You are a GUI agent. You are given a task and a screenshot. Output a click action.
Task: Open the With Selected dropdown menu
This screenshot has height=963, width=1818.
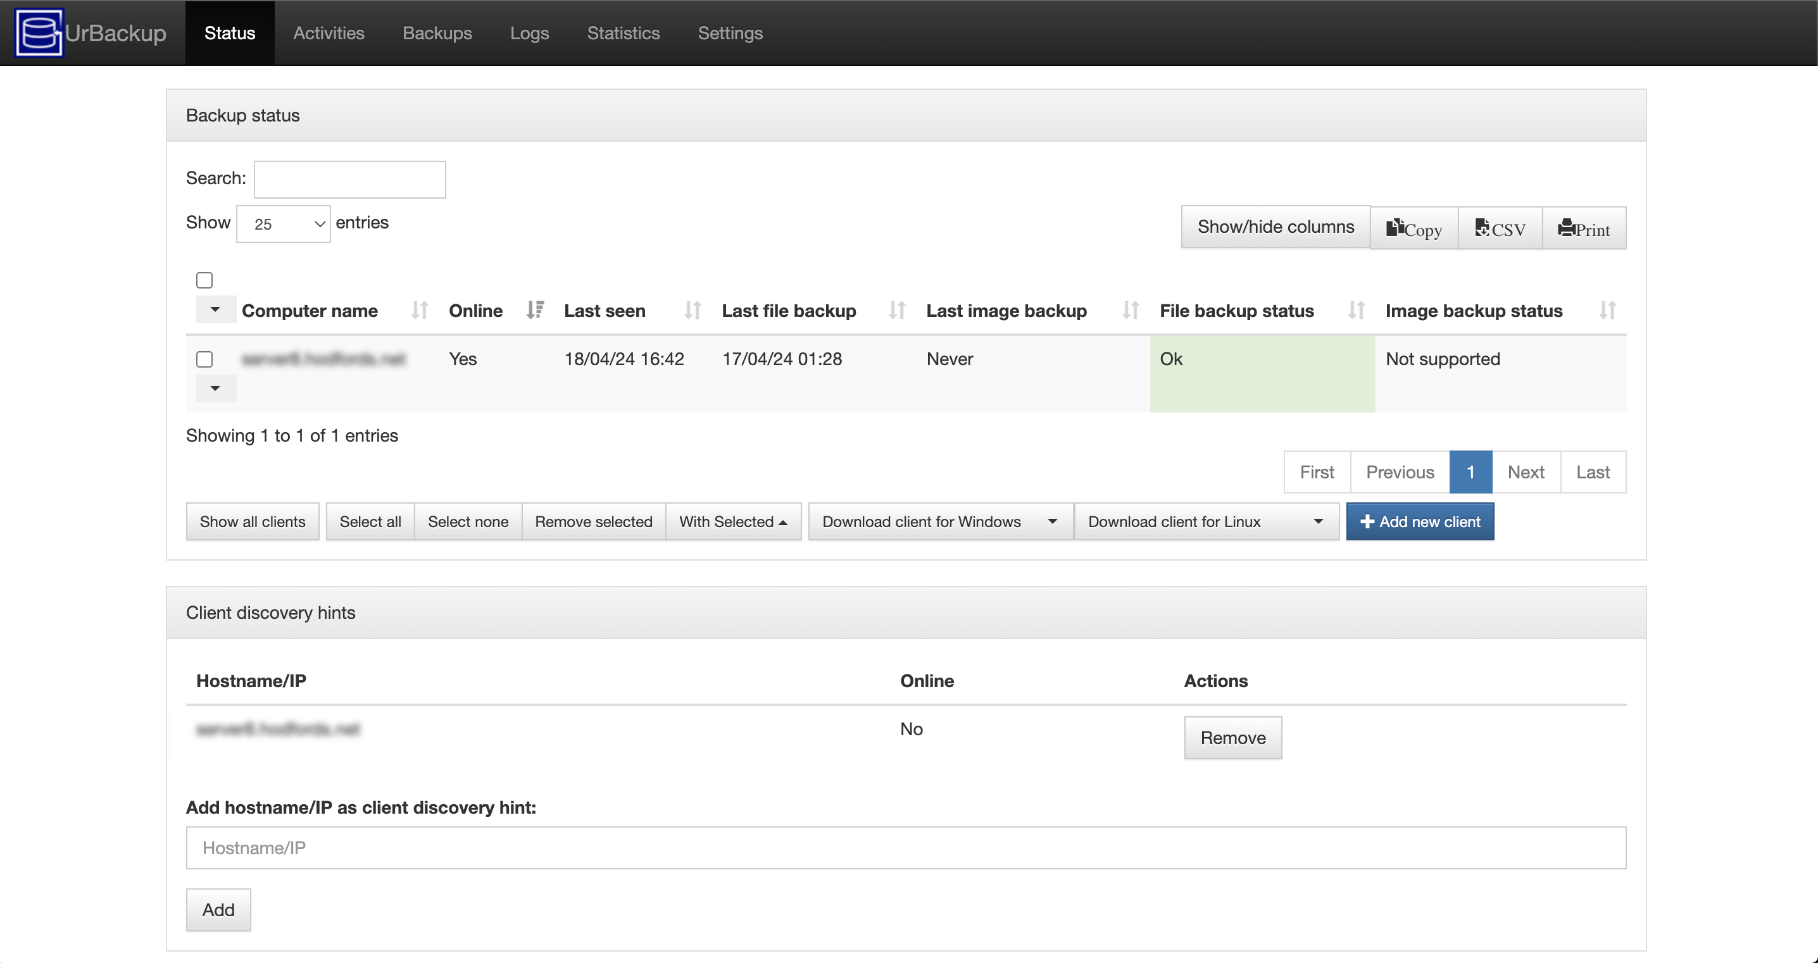pyautogui.click(x=733, y=521)
